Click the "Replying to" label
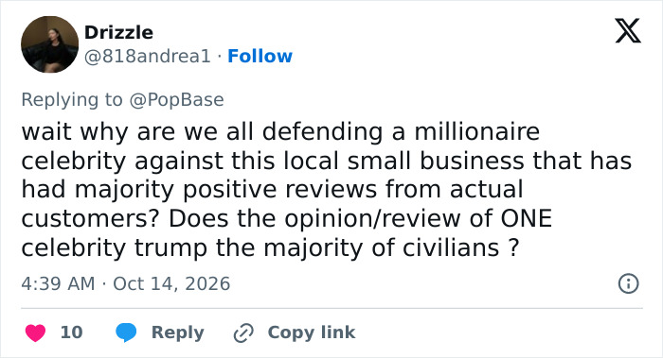The width and height of the screenshot is (663, 358). point(72,100)
